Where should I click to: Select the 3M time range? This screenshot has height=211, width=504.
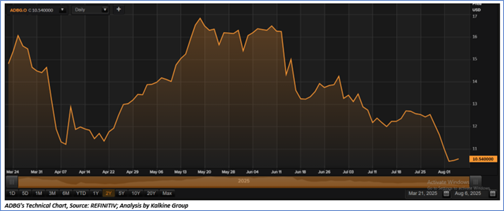coord(52,194)
